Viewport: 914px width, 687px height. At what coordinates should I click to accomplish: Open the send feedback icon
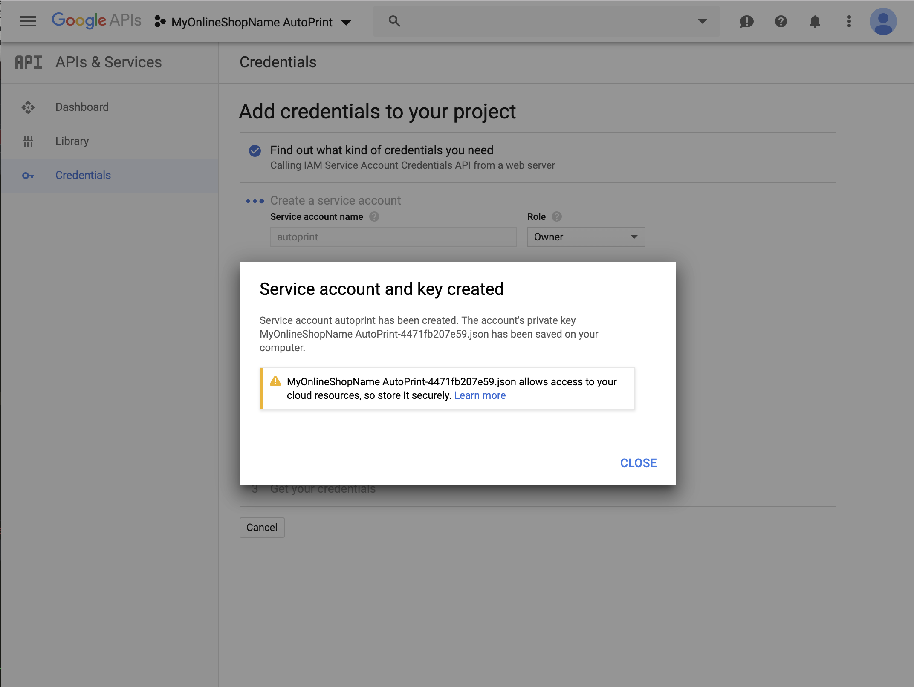746,21
